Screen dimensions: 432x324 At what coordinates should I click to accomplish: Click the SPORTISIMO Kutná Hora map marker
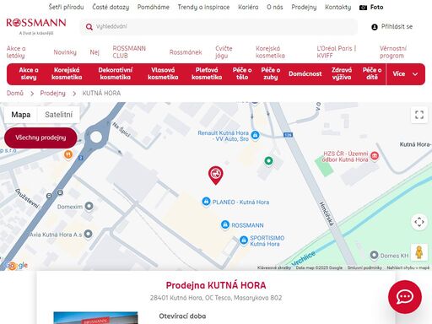pyautogui.click(x=244, y=240)
